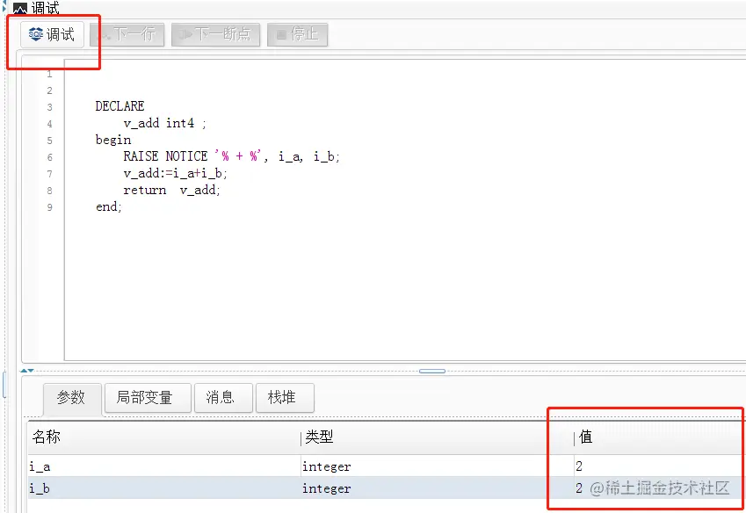Select the i_b parameter name cell

(x=163, y=488)
